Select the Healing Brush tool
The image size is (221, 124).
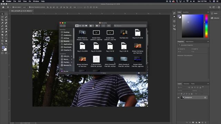pos(6,23)
